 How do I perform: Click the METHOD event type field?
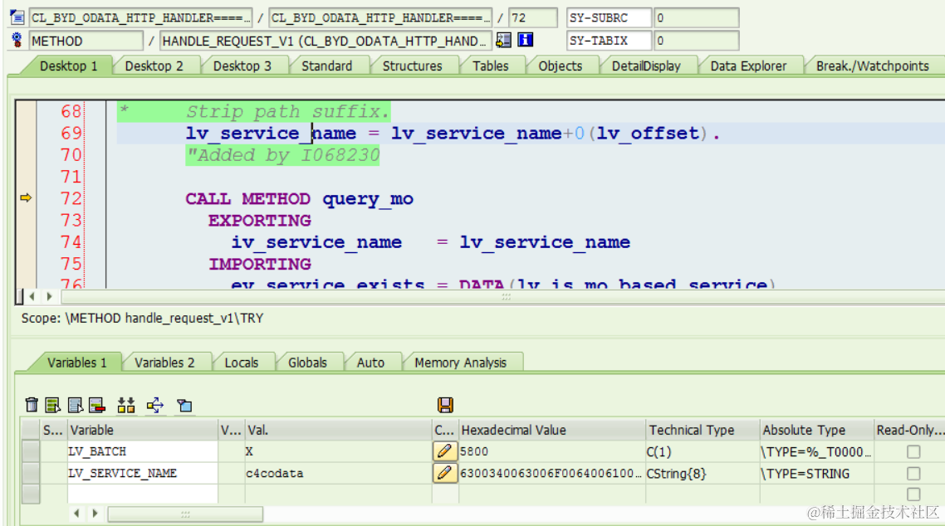point(86,41)
